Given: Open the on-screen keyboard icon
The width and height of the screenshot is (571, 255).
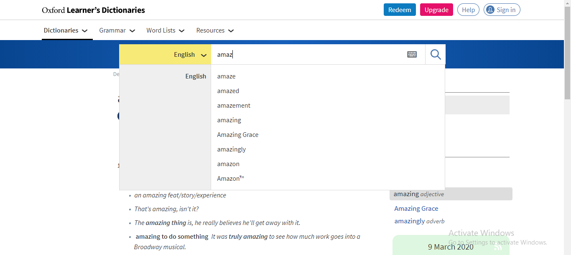Looking at the screenshot, I should pyautogui.click(x=412, y=55).
